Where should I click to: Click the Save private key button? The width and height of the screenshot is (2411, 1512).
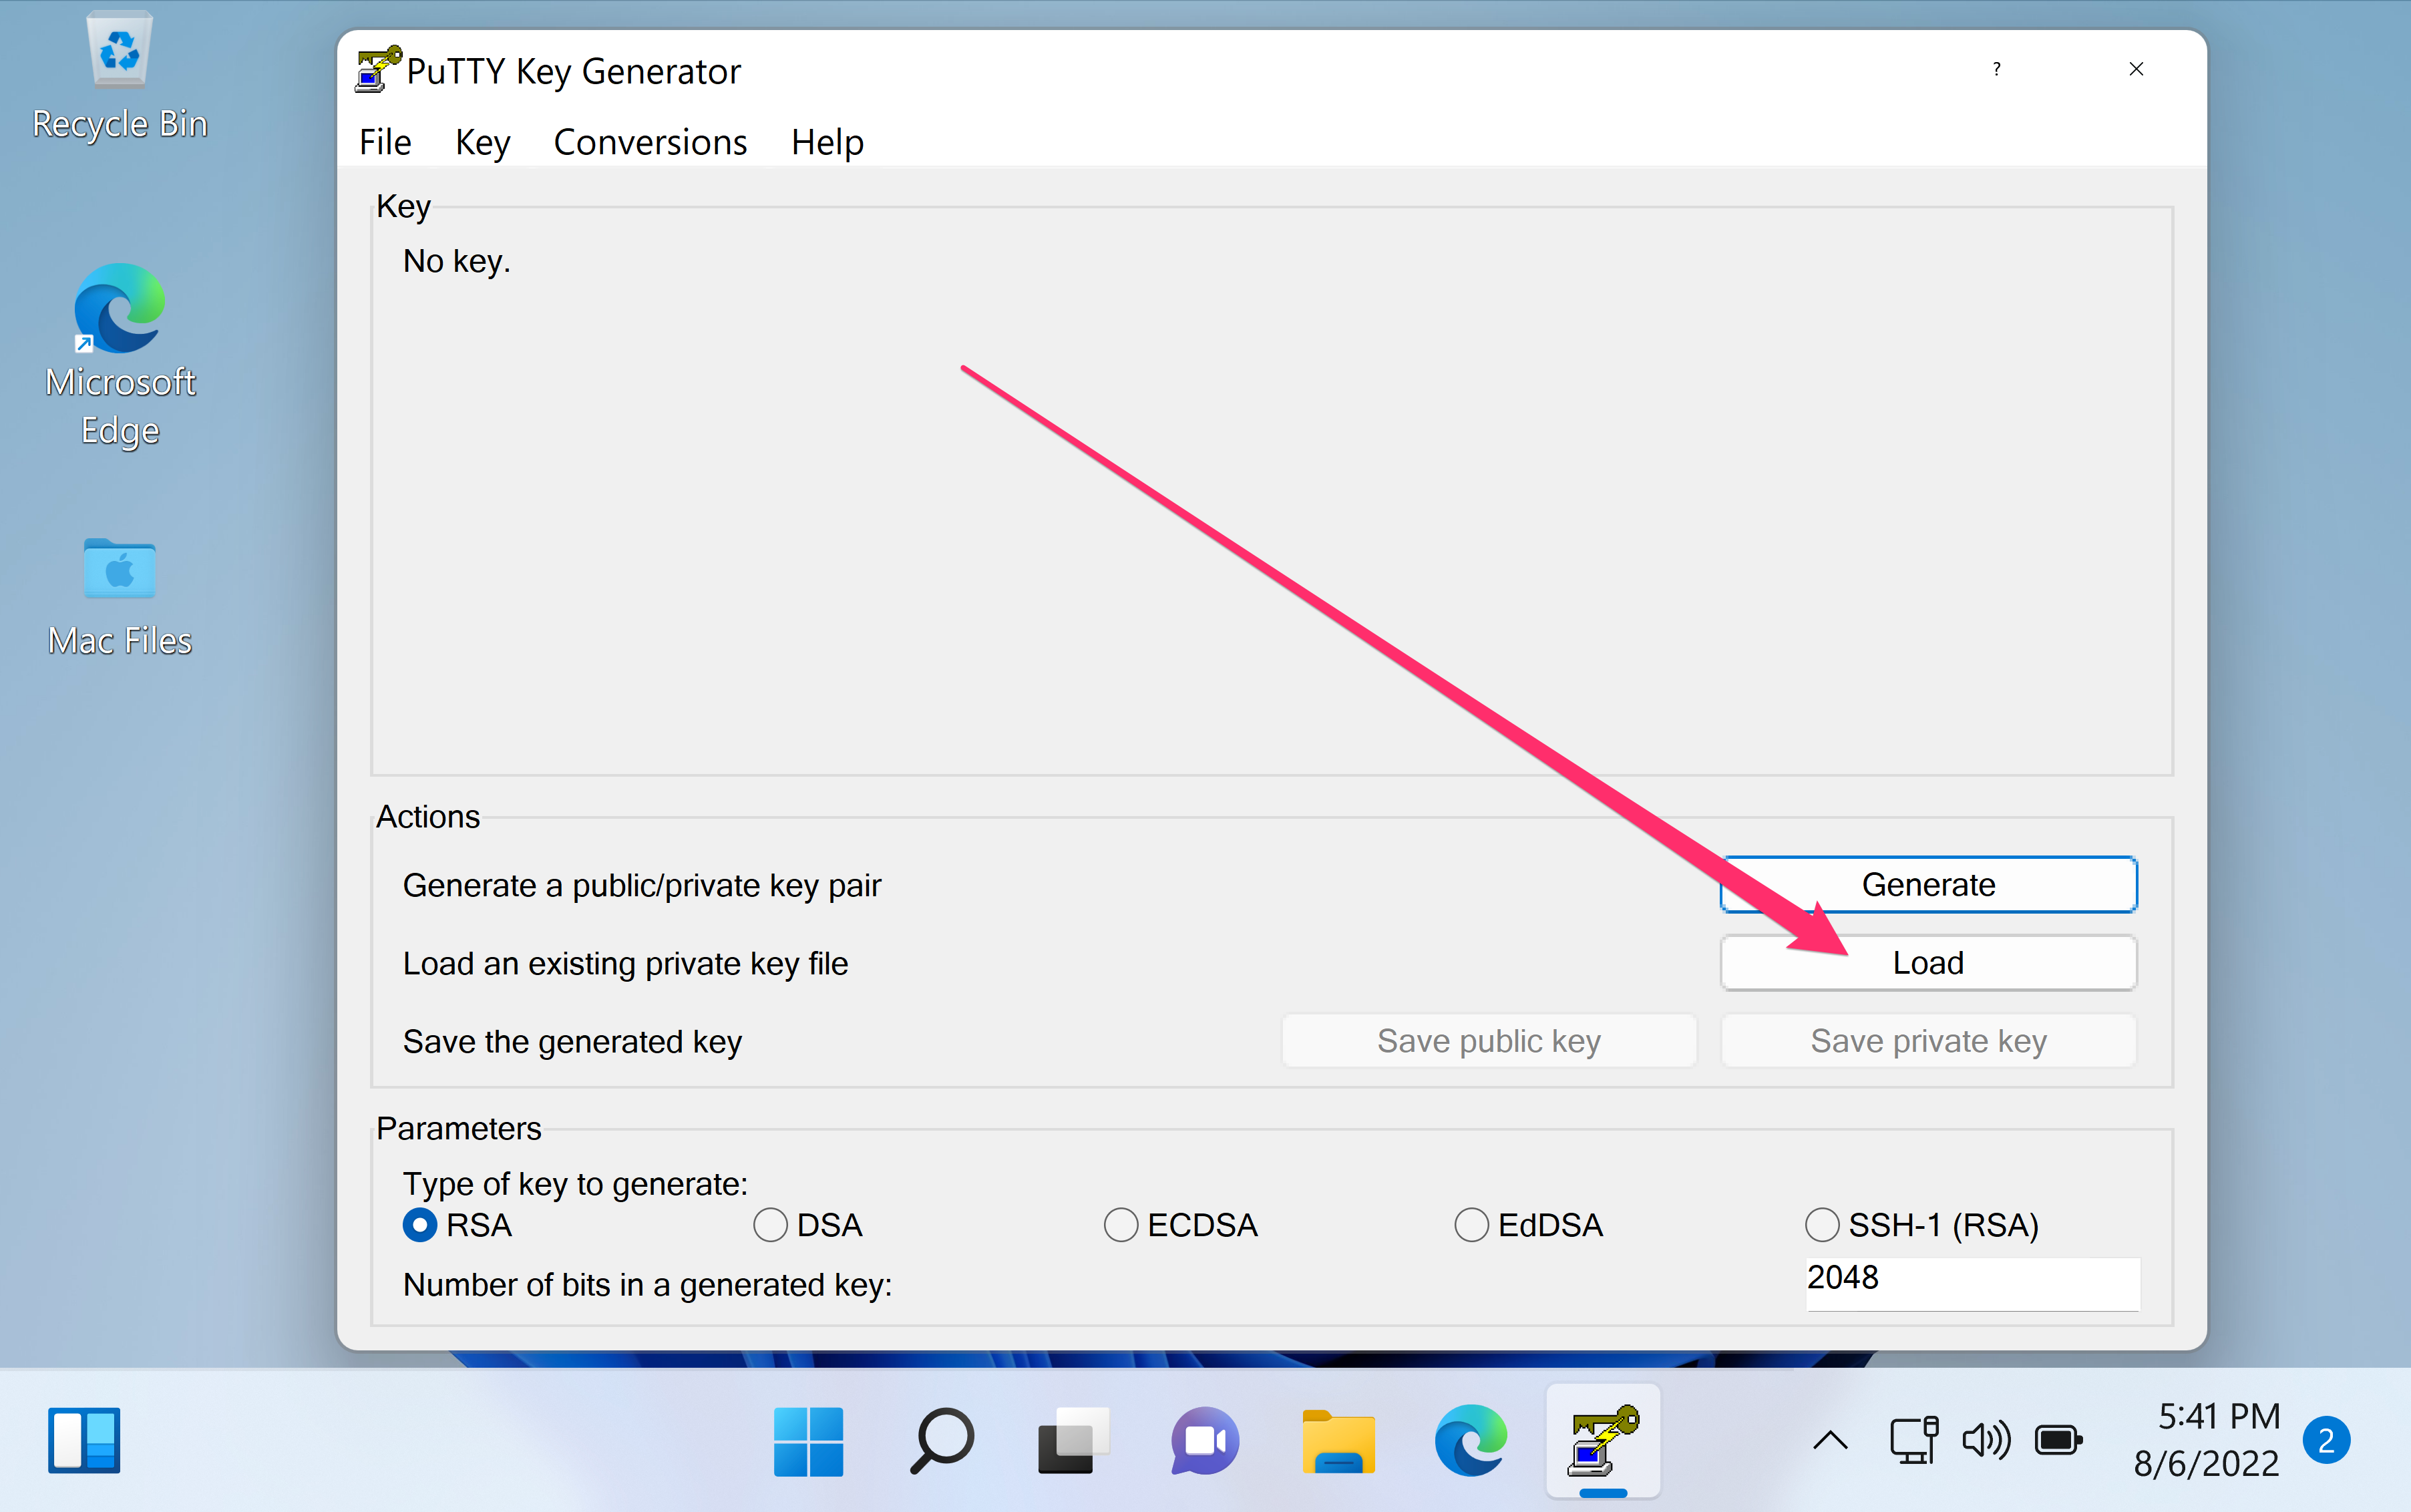pyautogui.click(x=1928, y=1041)
